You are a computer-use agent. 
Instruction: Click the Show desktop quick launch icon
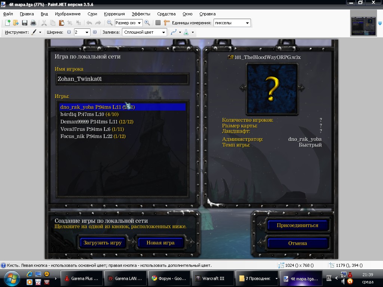coord(38,274)
